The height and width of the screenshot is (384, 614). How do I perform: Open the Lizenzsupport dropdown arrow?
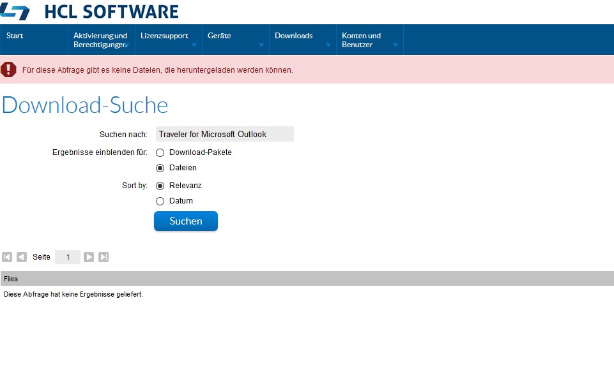click(x=194, y=45)
